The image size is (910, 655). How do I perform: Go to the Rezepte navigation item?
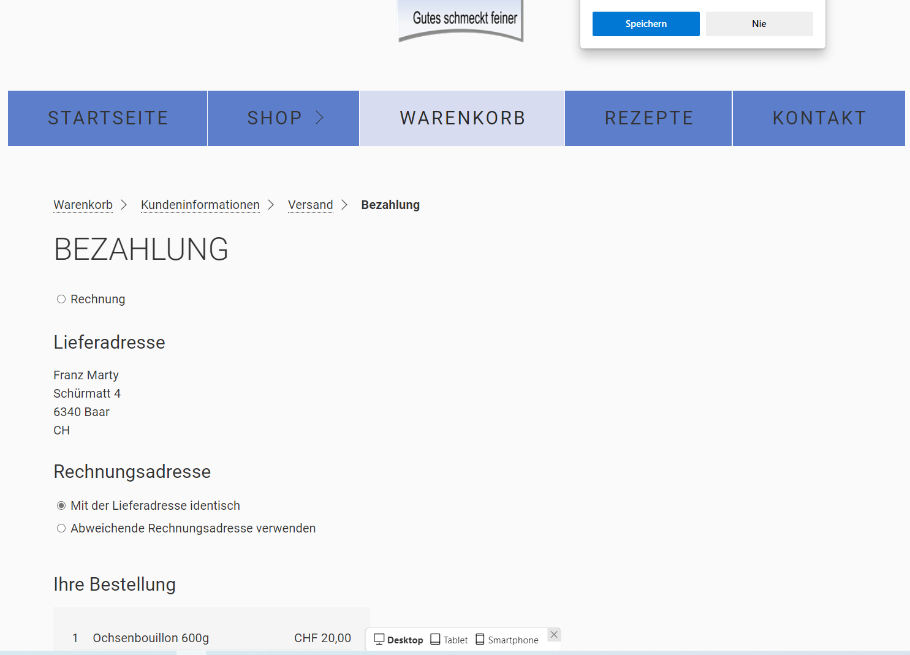point(648,118)
